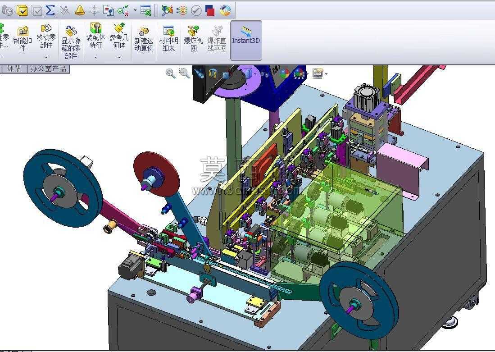Click the flow lines simulation icon
Viewport: 495px width, 352px height.
point(182,11)
